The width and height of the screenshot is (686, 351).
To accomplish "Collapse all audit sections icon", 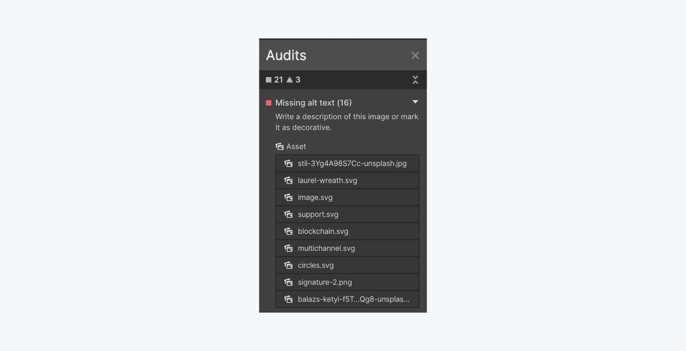I will (x=415, y=80).
